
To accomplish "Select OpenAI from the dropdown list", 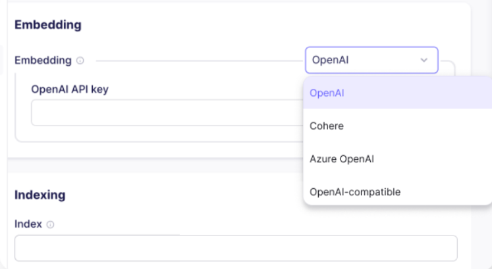I will [398, 93].
